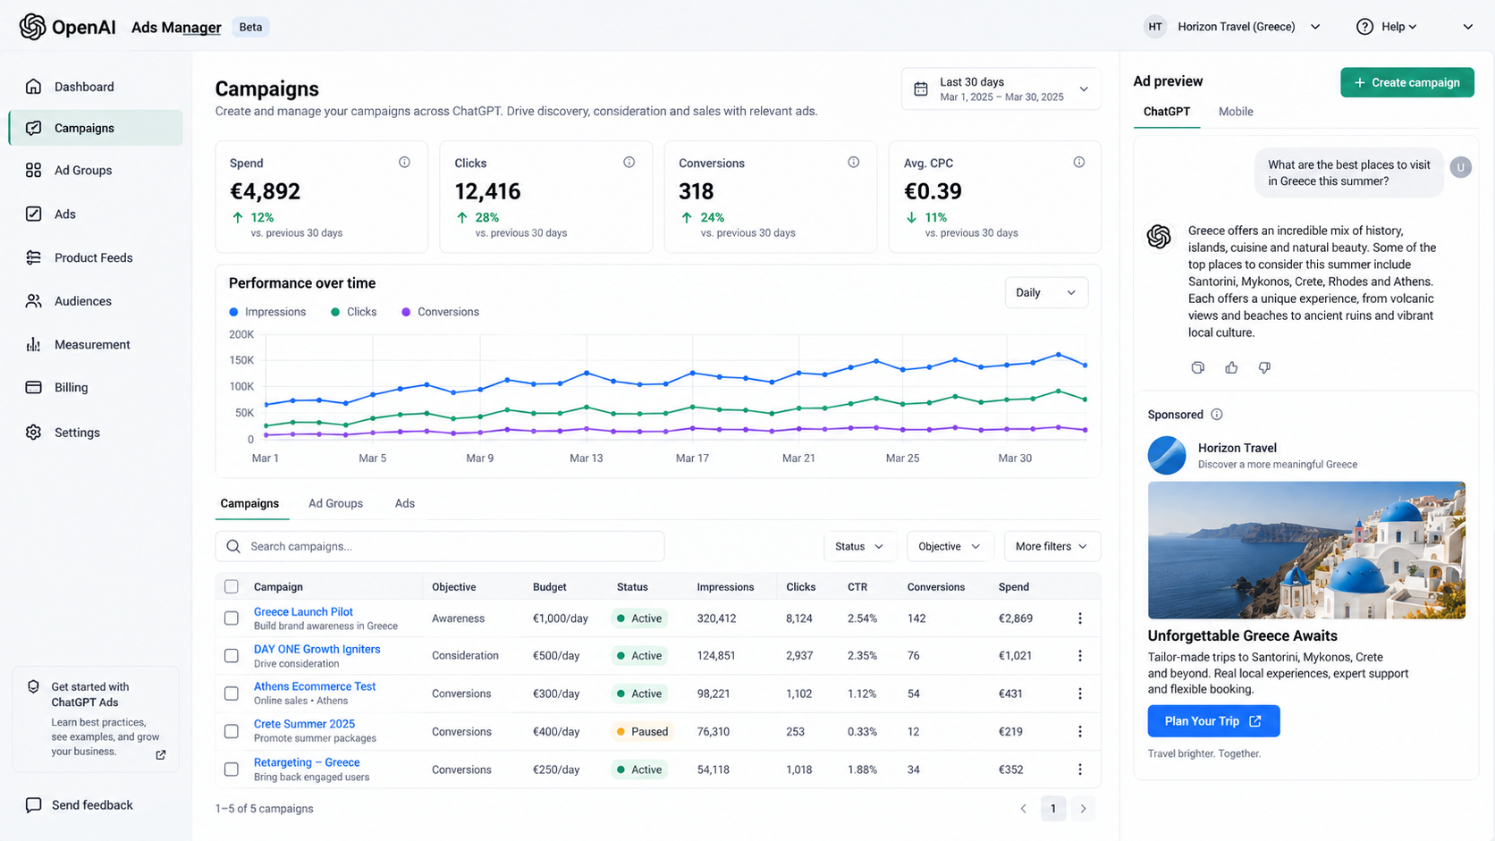
Task: Click the Ads checkbox-style icon in sidebar
Action: [33, 214]
